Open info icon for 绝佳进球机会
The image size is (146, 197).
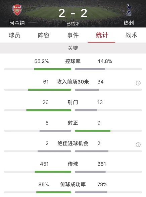click(138, 144)
